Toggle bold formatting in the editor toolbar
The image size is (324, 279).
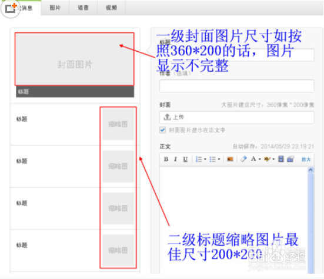(166, 159)
